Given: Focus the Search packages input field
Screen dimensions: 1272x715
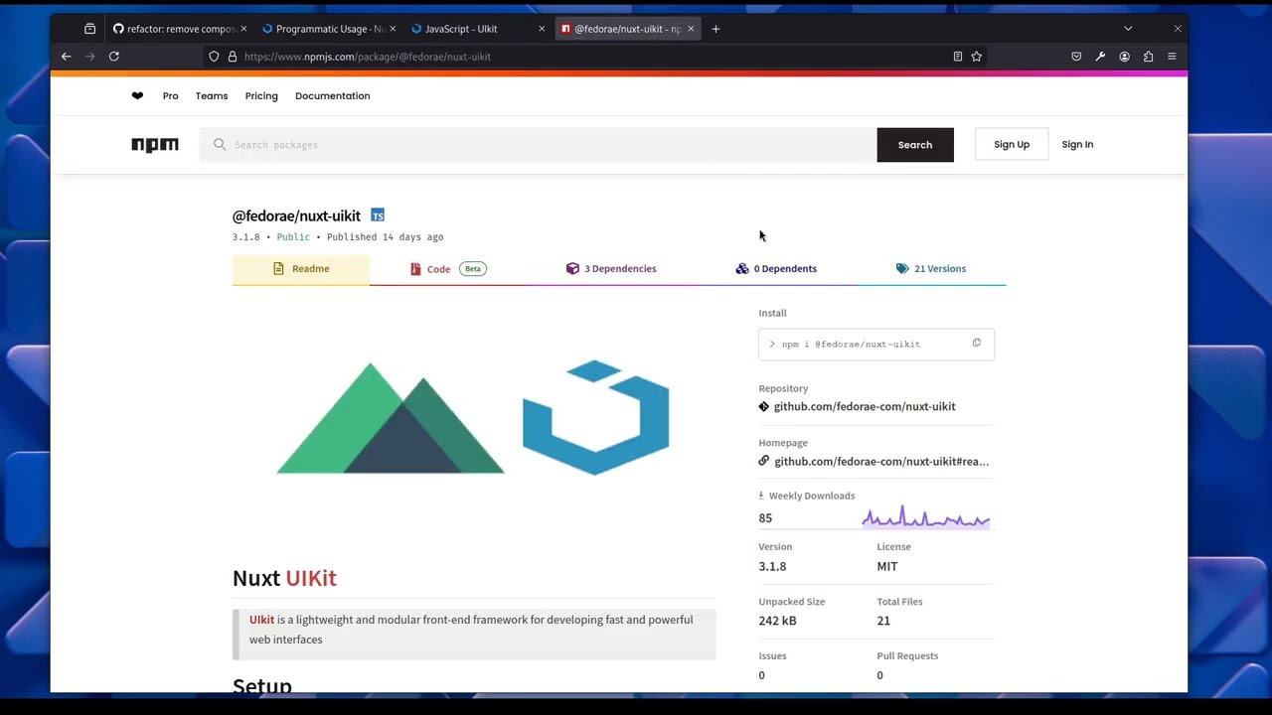Looking at the screenshot, I should point(538,145).
